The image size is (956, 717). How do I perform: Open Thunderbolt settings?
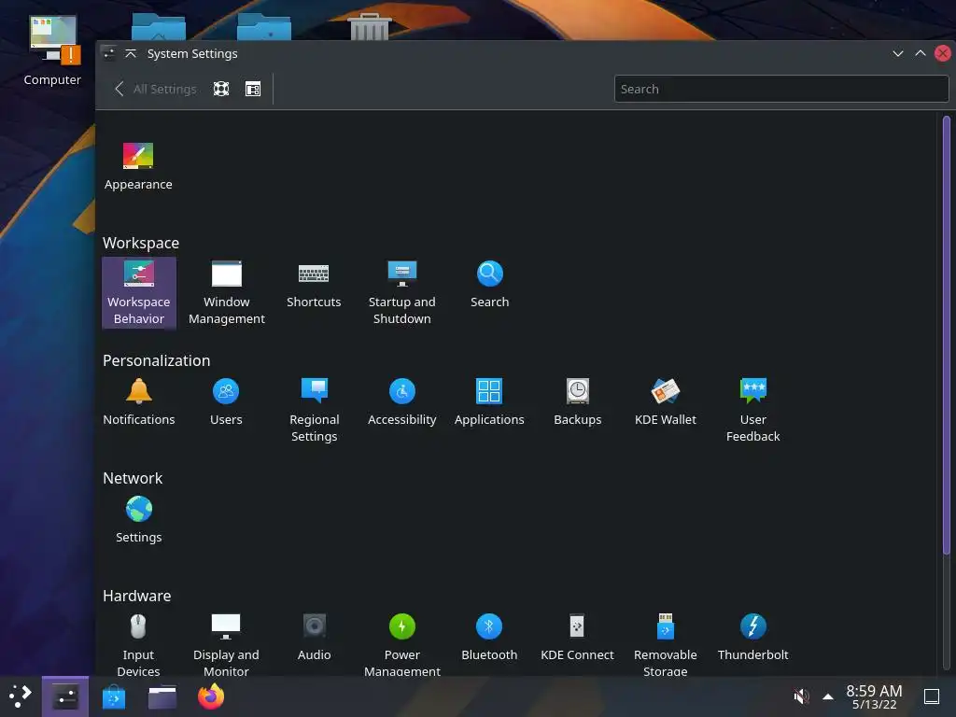(x=753, y=637)
